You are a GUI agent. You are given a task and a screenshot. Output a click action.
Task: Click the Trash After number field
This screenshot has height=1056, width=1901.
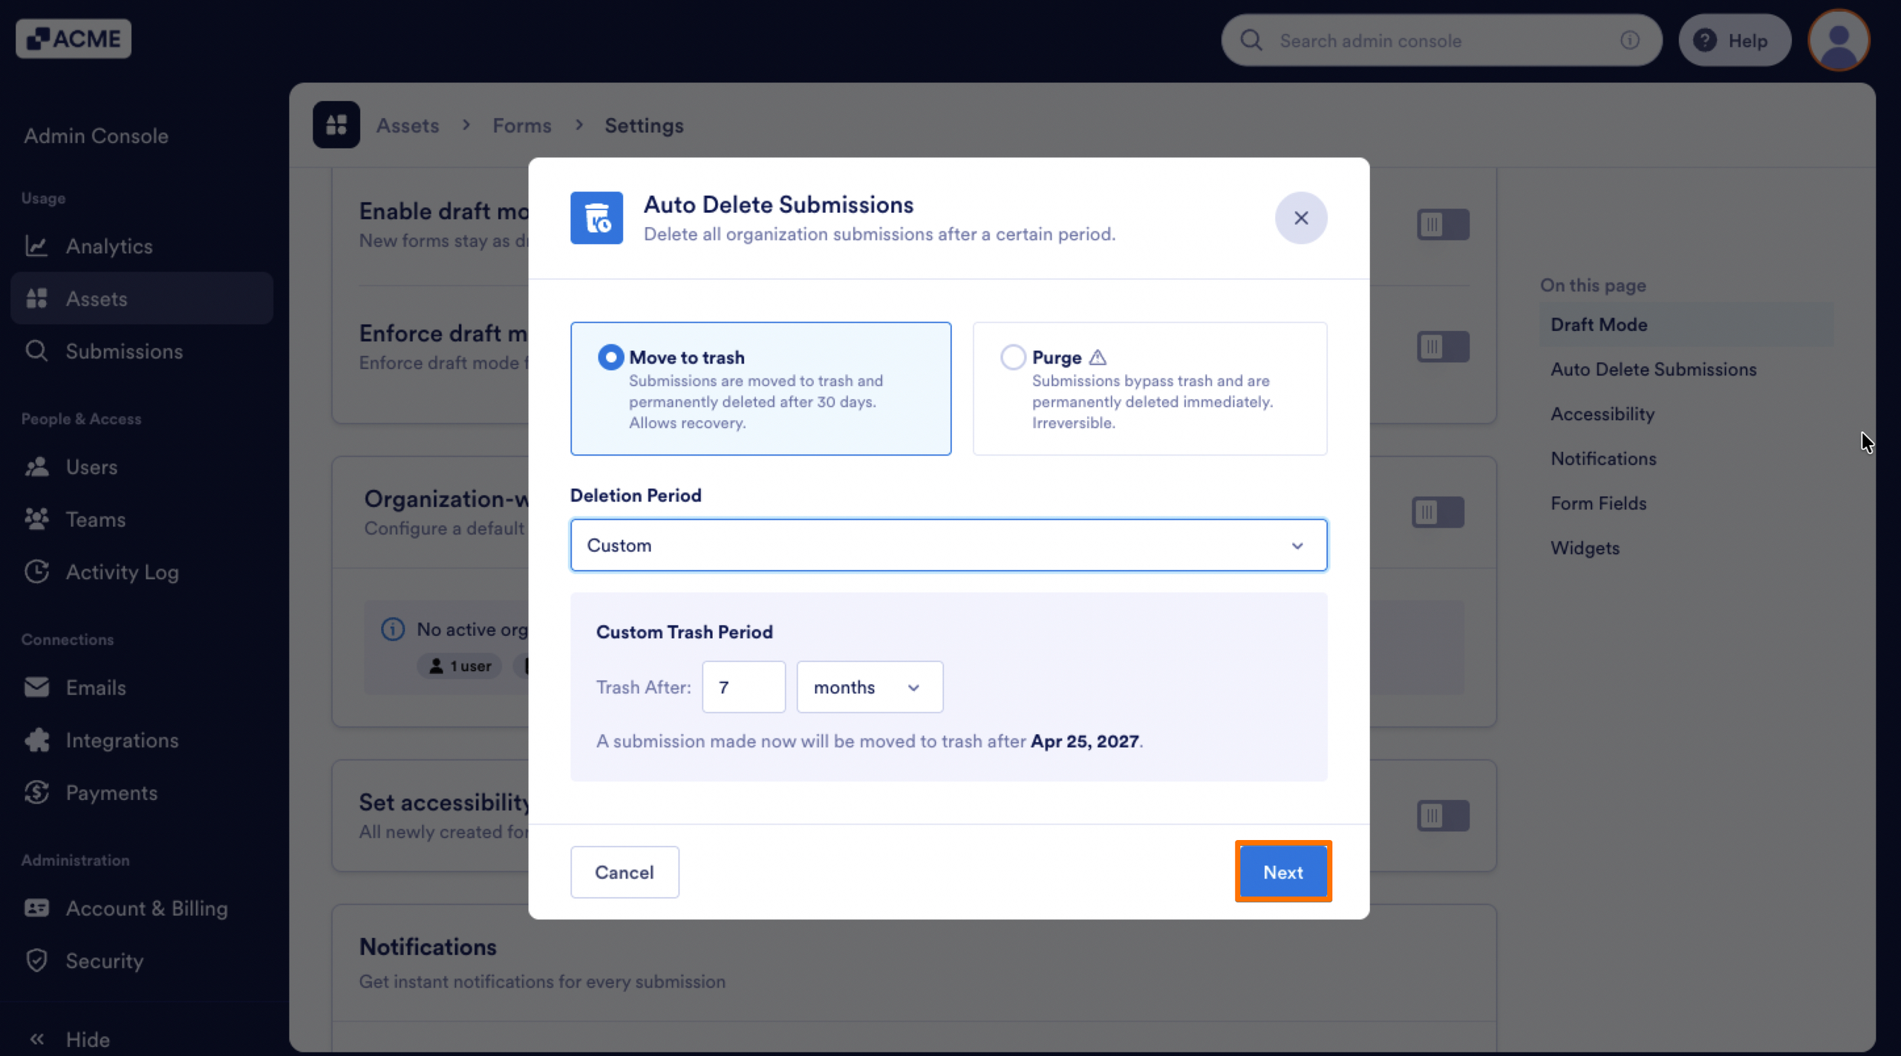pyautogui.click(x=743, y=687)
